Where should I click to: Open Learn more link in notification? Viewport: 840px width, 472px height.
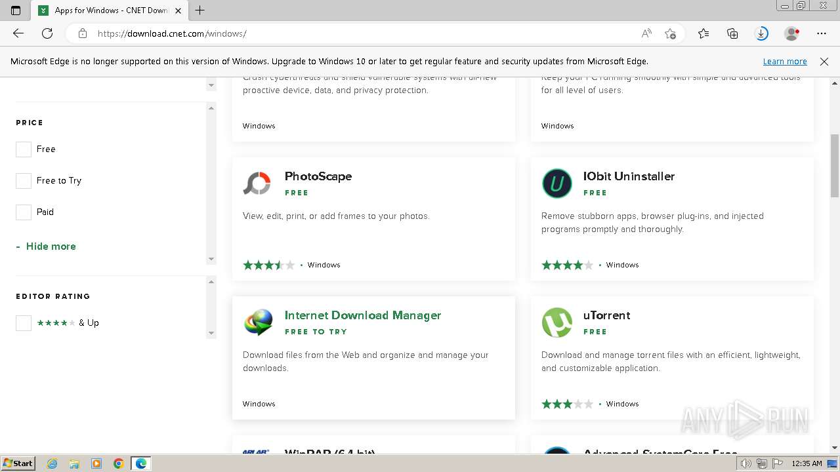click(785, 62)
